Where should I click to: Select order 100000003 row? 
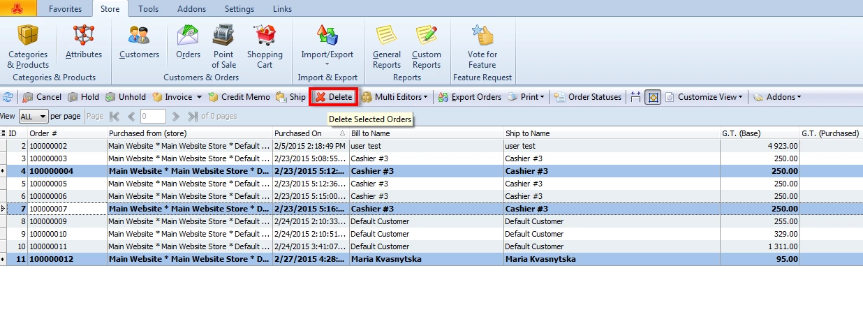pyautogui.click(x=431, y=158)
